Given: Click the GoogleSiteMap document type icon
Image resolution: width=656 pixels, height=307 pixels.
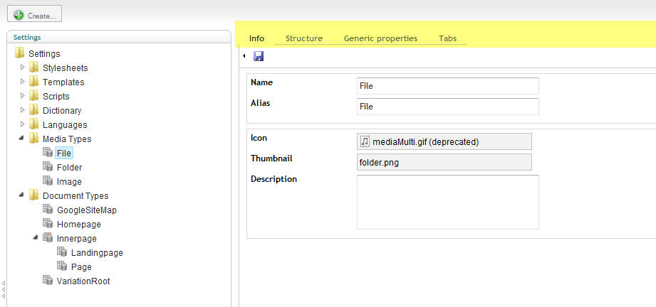Looking at the screenshot, I should (48, 210).
